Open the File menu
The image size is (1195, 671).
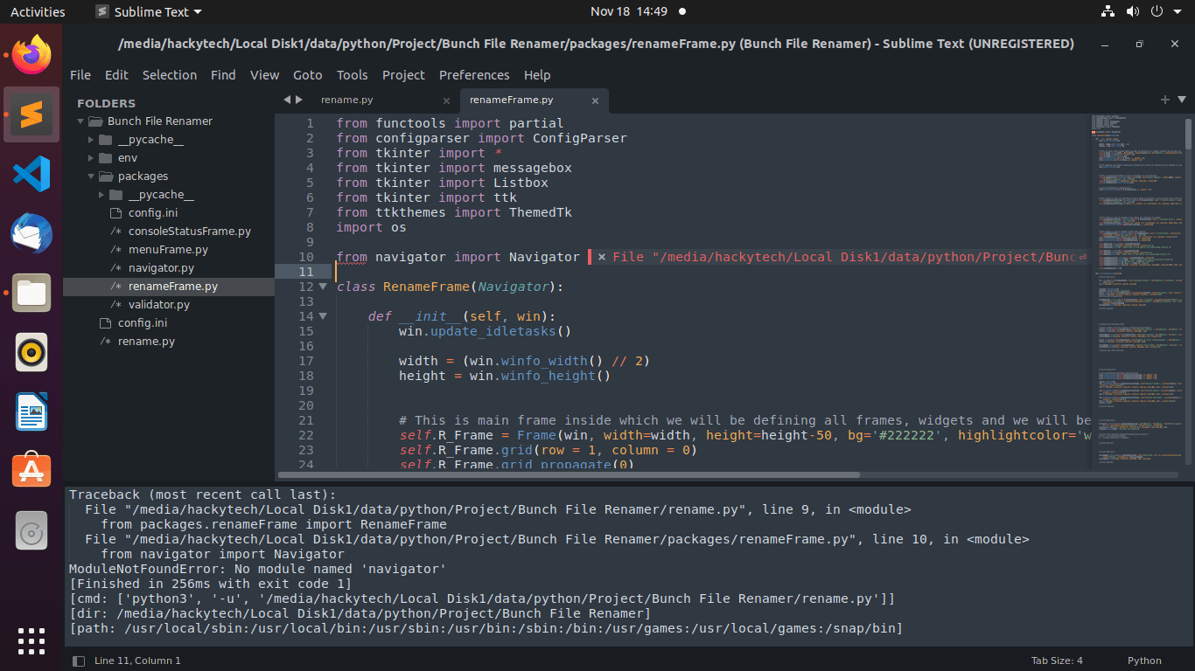click(x=80, y=75)
